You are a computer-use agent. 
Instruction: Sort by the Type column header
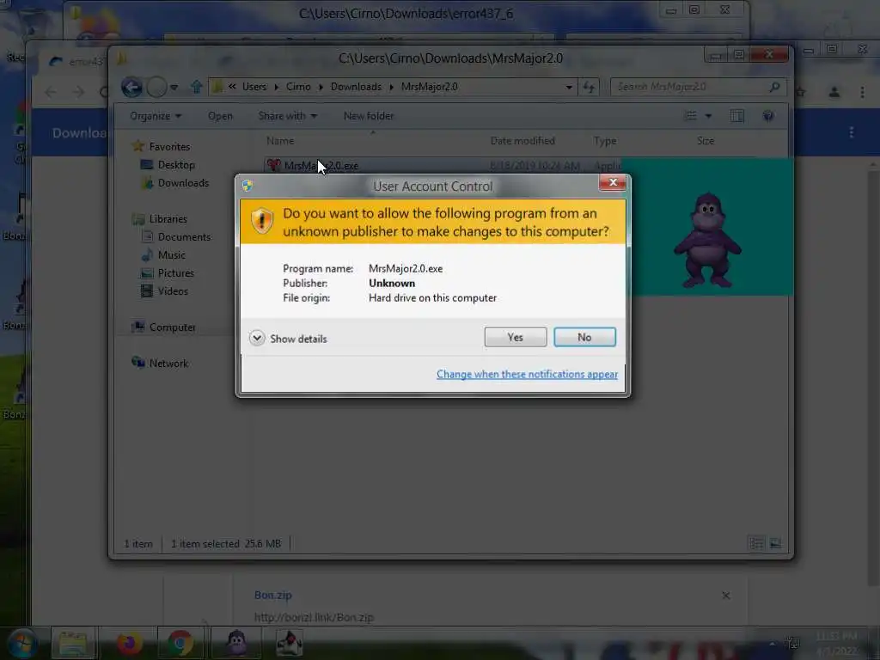pos(605,141)
